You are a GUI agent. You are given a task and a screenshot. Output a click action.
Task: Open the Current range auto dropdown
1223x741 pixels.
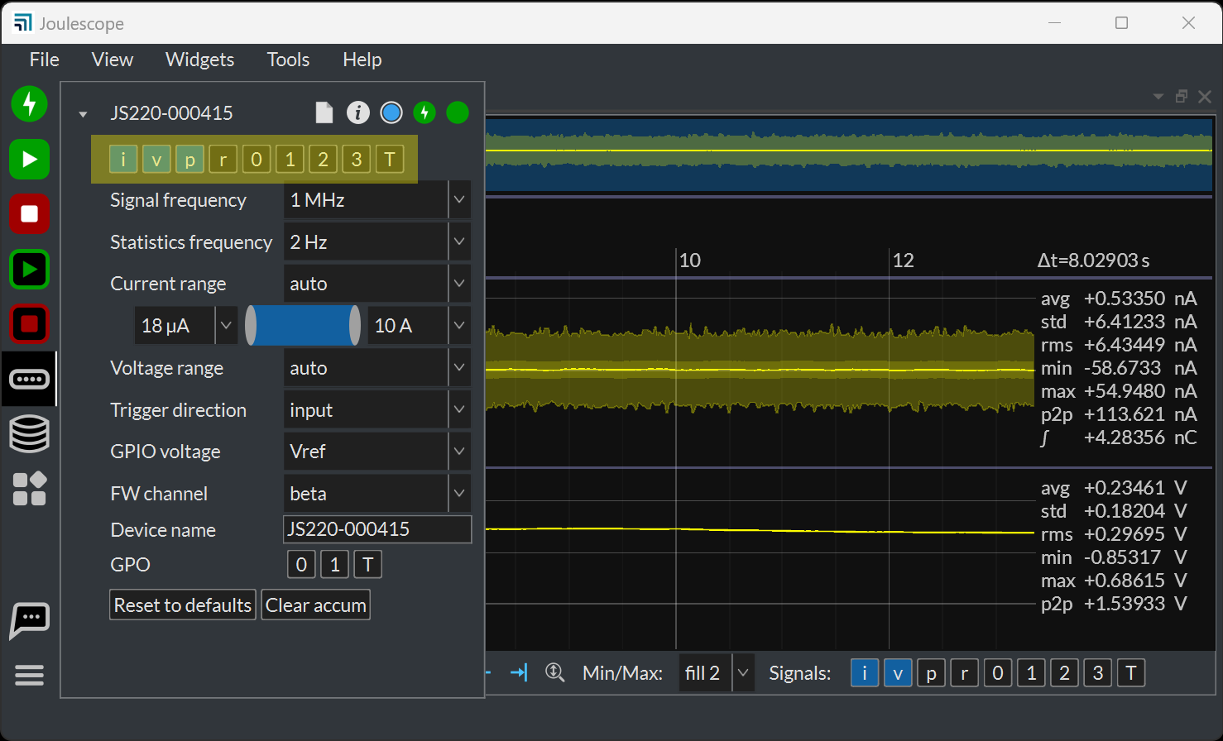pos(377,284)
